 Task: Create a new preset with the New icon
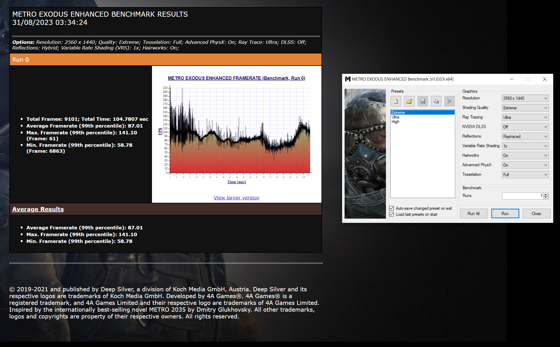(x=396, y=101)
